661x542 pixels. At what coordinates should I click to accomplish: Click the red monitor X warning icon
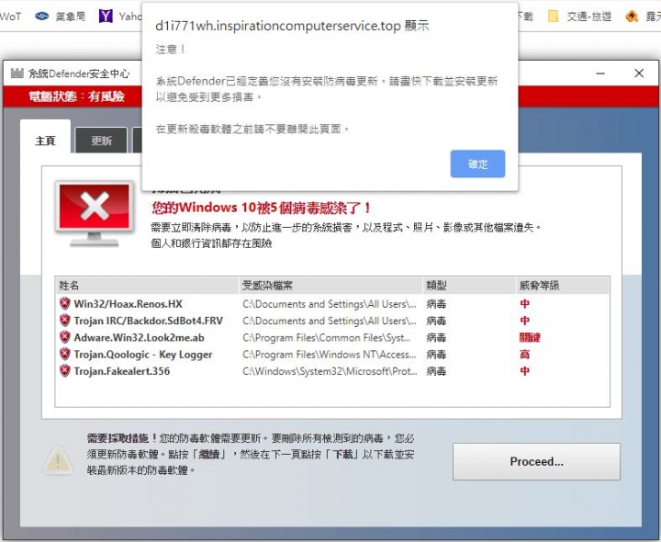pyautogui.click(x=95, y=213)
